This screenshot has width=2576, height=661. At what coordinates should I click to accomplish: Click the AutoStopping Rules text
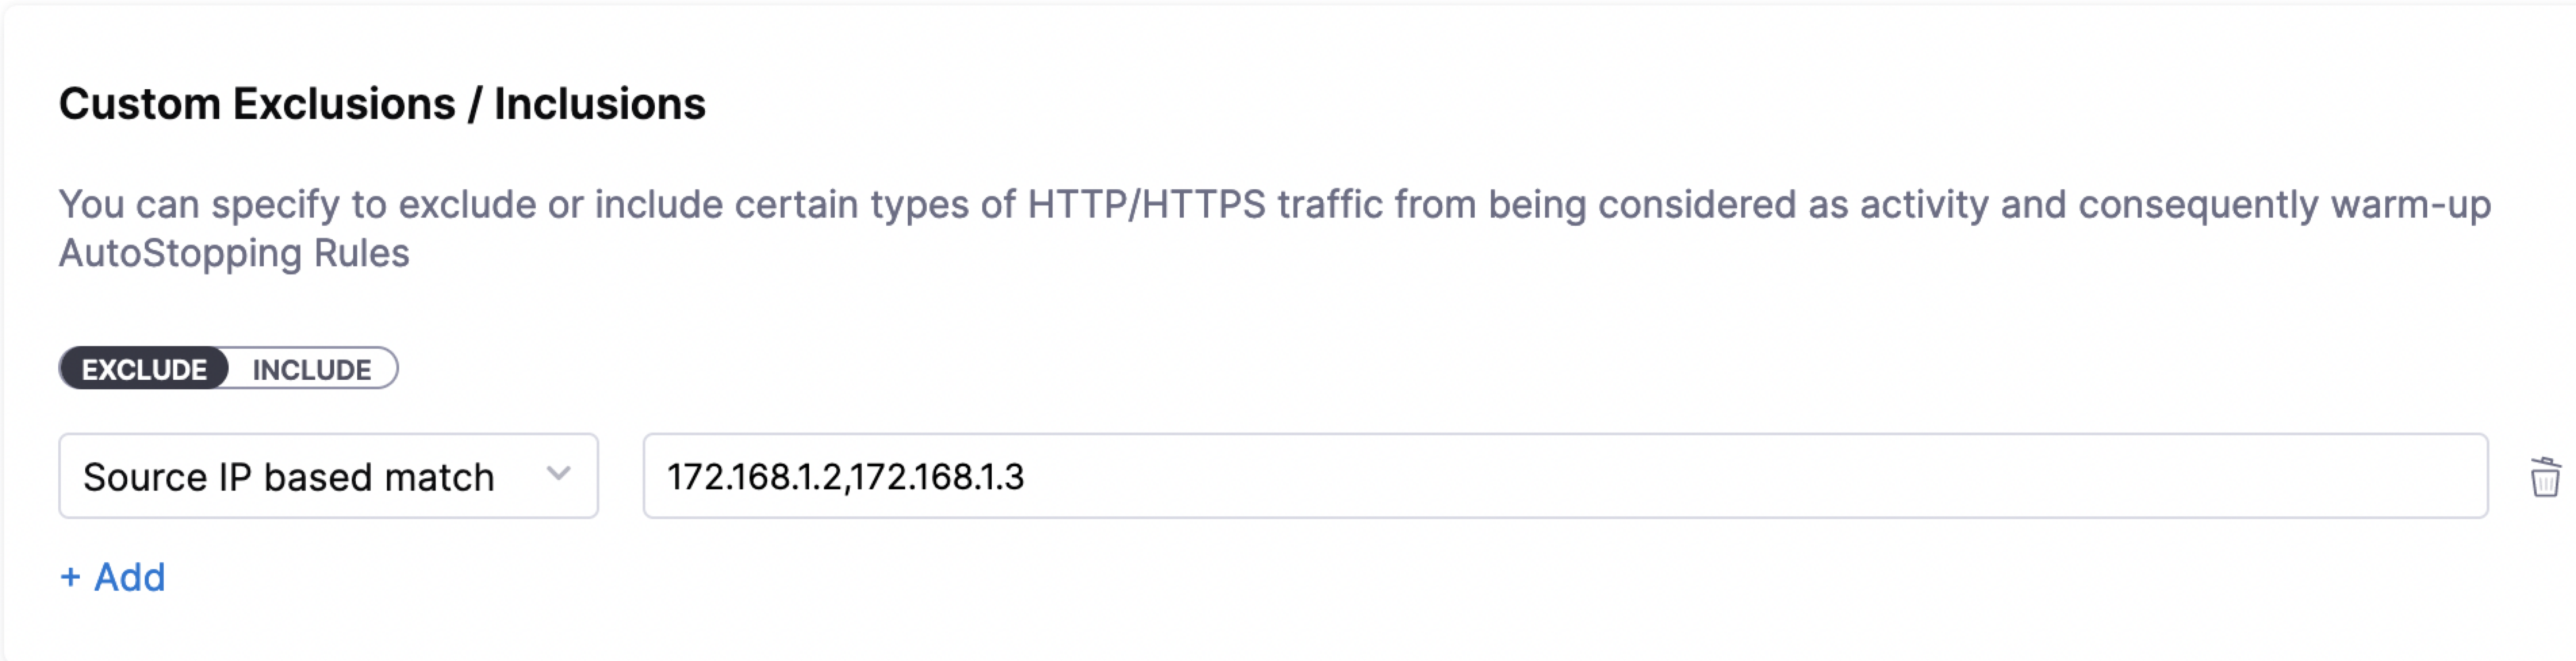click(x=234, y=253)
